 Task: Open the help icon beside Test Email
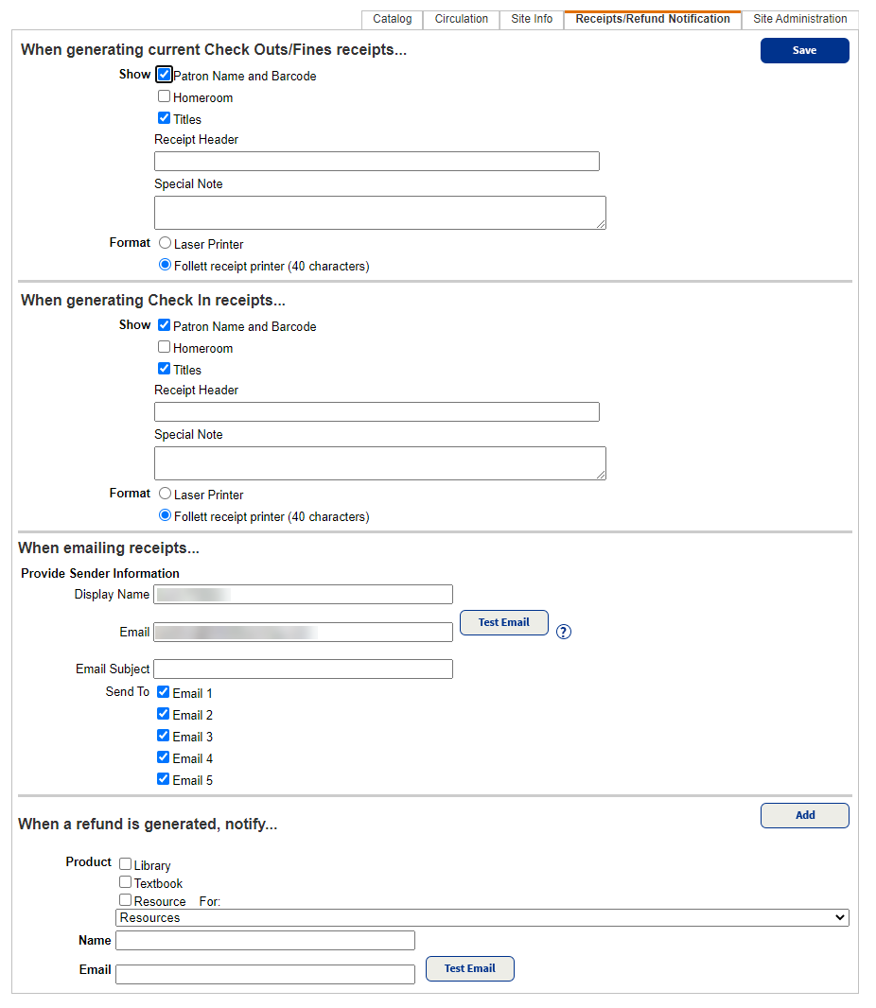(563, 631)
